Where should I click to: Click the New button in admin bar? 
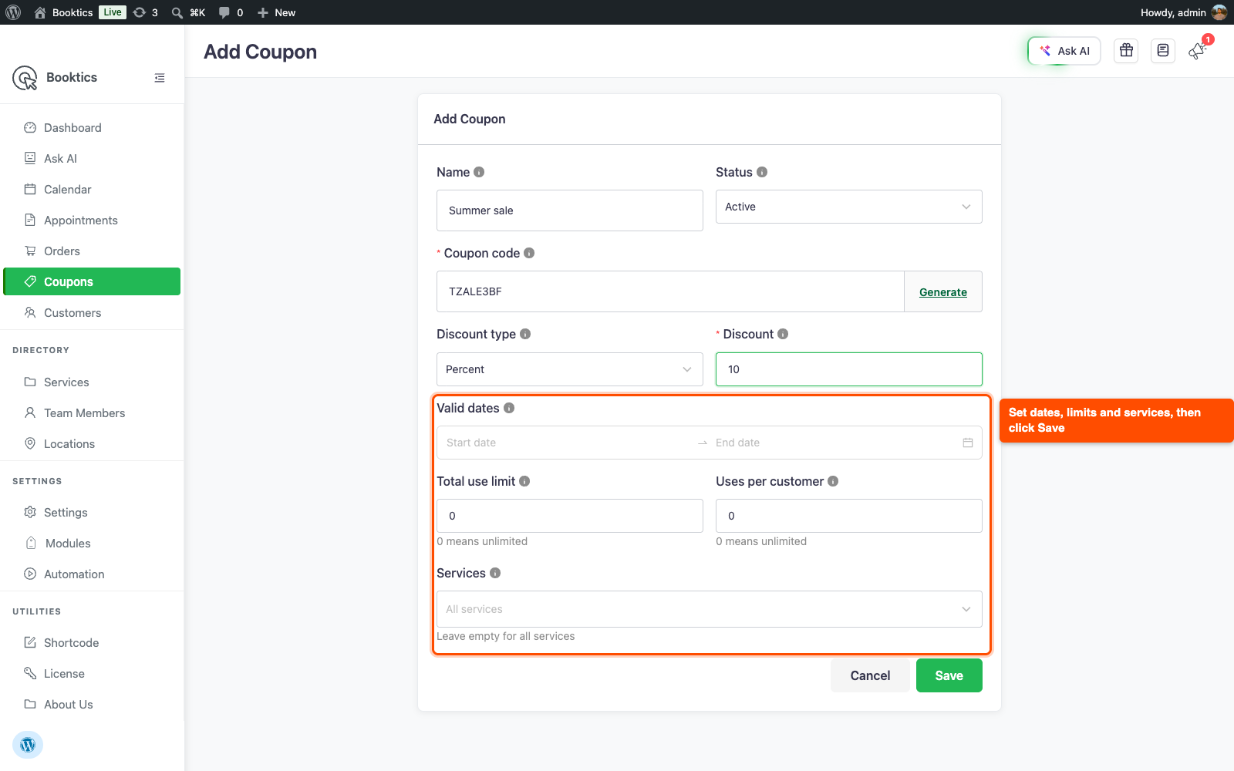[276, 12]
